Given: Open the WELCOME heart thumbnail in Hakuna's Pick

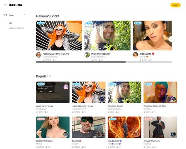Looking at the screenshot, I should (x=152, y=36).
